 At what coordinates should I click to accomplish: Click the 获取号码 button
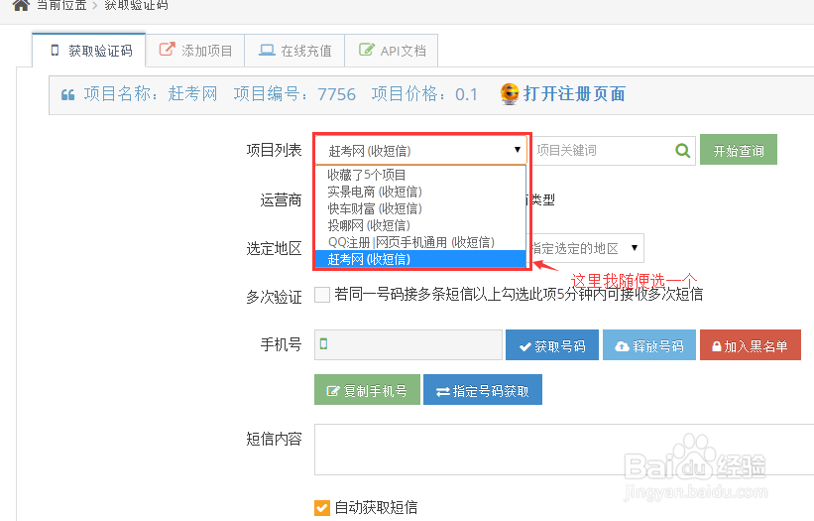coord(552,346)
